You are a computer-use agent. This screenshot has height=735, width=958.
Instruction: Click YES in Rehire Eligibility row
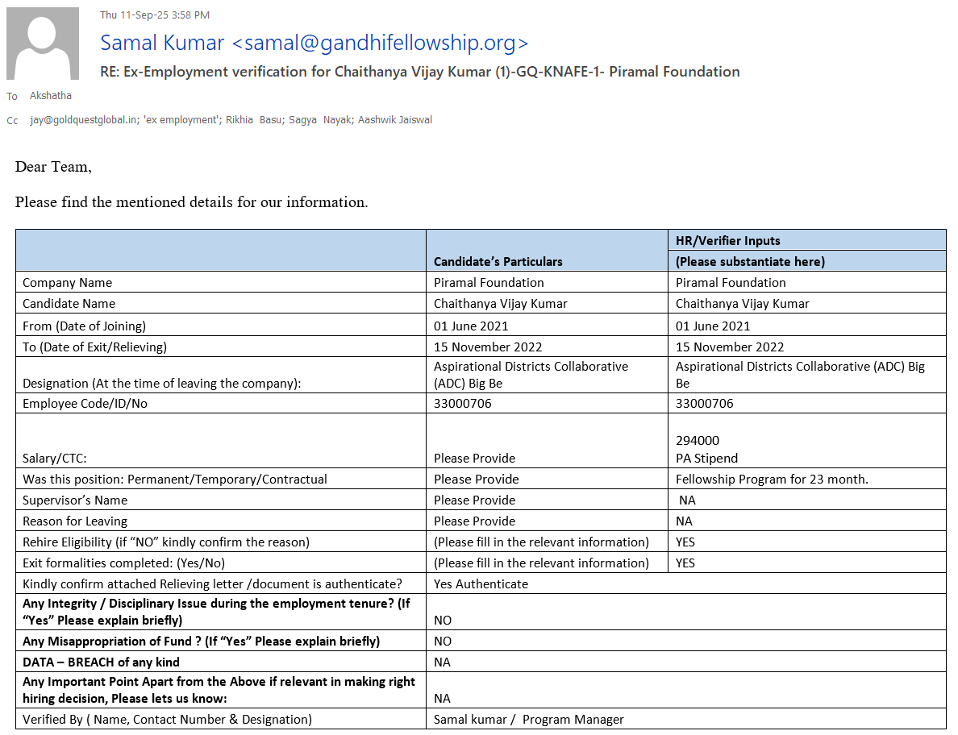[x=685, y=542]
